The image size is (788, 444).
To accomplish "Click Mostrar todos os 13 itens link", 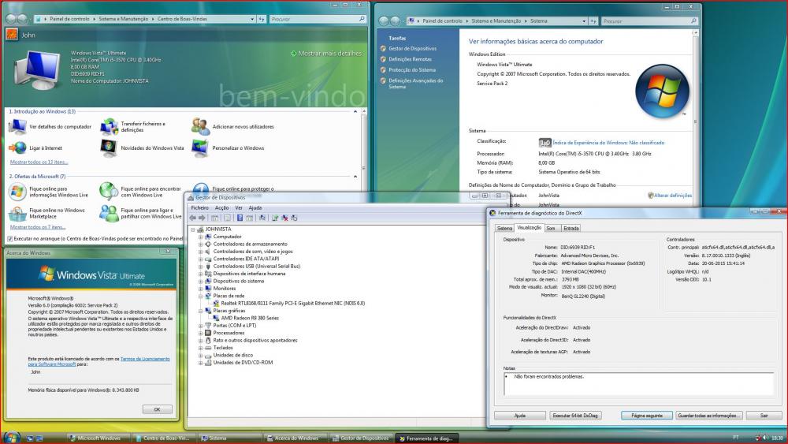I will tap(39, 162).
